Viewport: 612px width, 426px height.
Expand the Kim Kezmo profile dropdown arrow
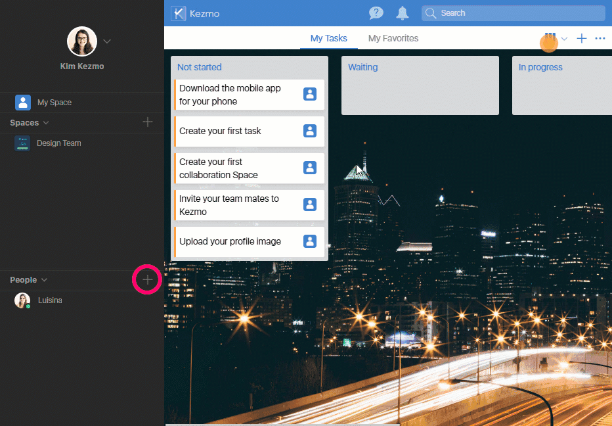tap(107, 41)
